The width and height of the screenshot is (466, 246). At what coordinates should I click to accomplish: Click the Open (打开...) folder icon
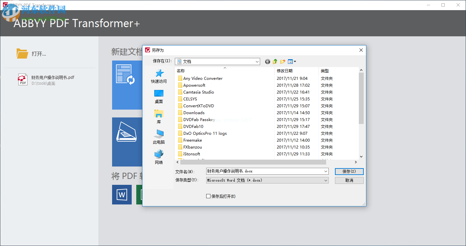(22, 54)
